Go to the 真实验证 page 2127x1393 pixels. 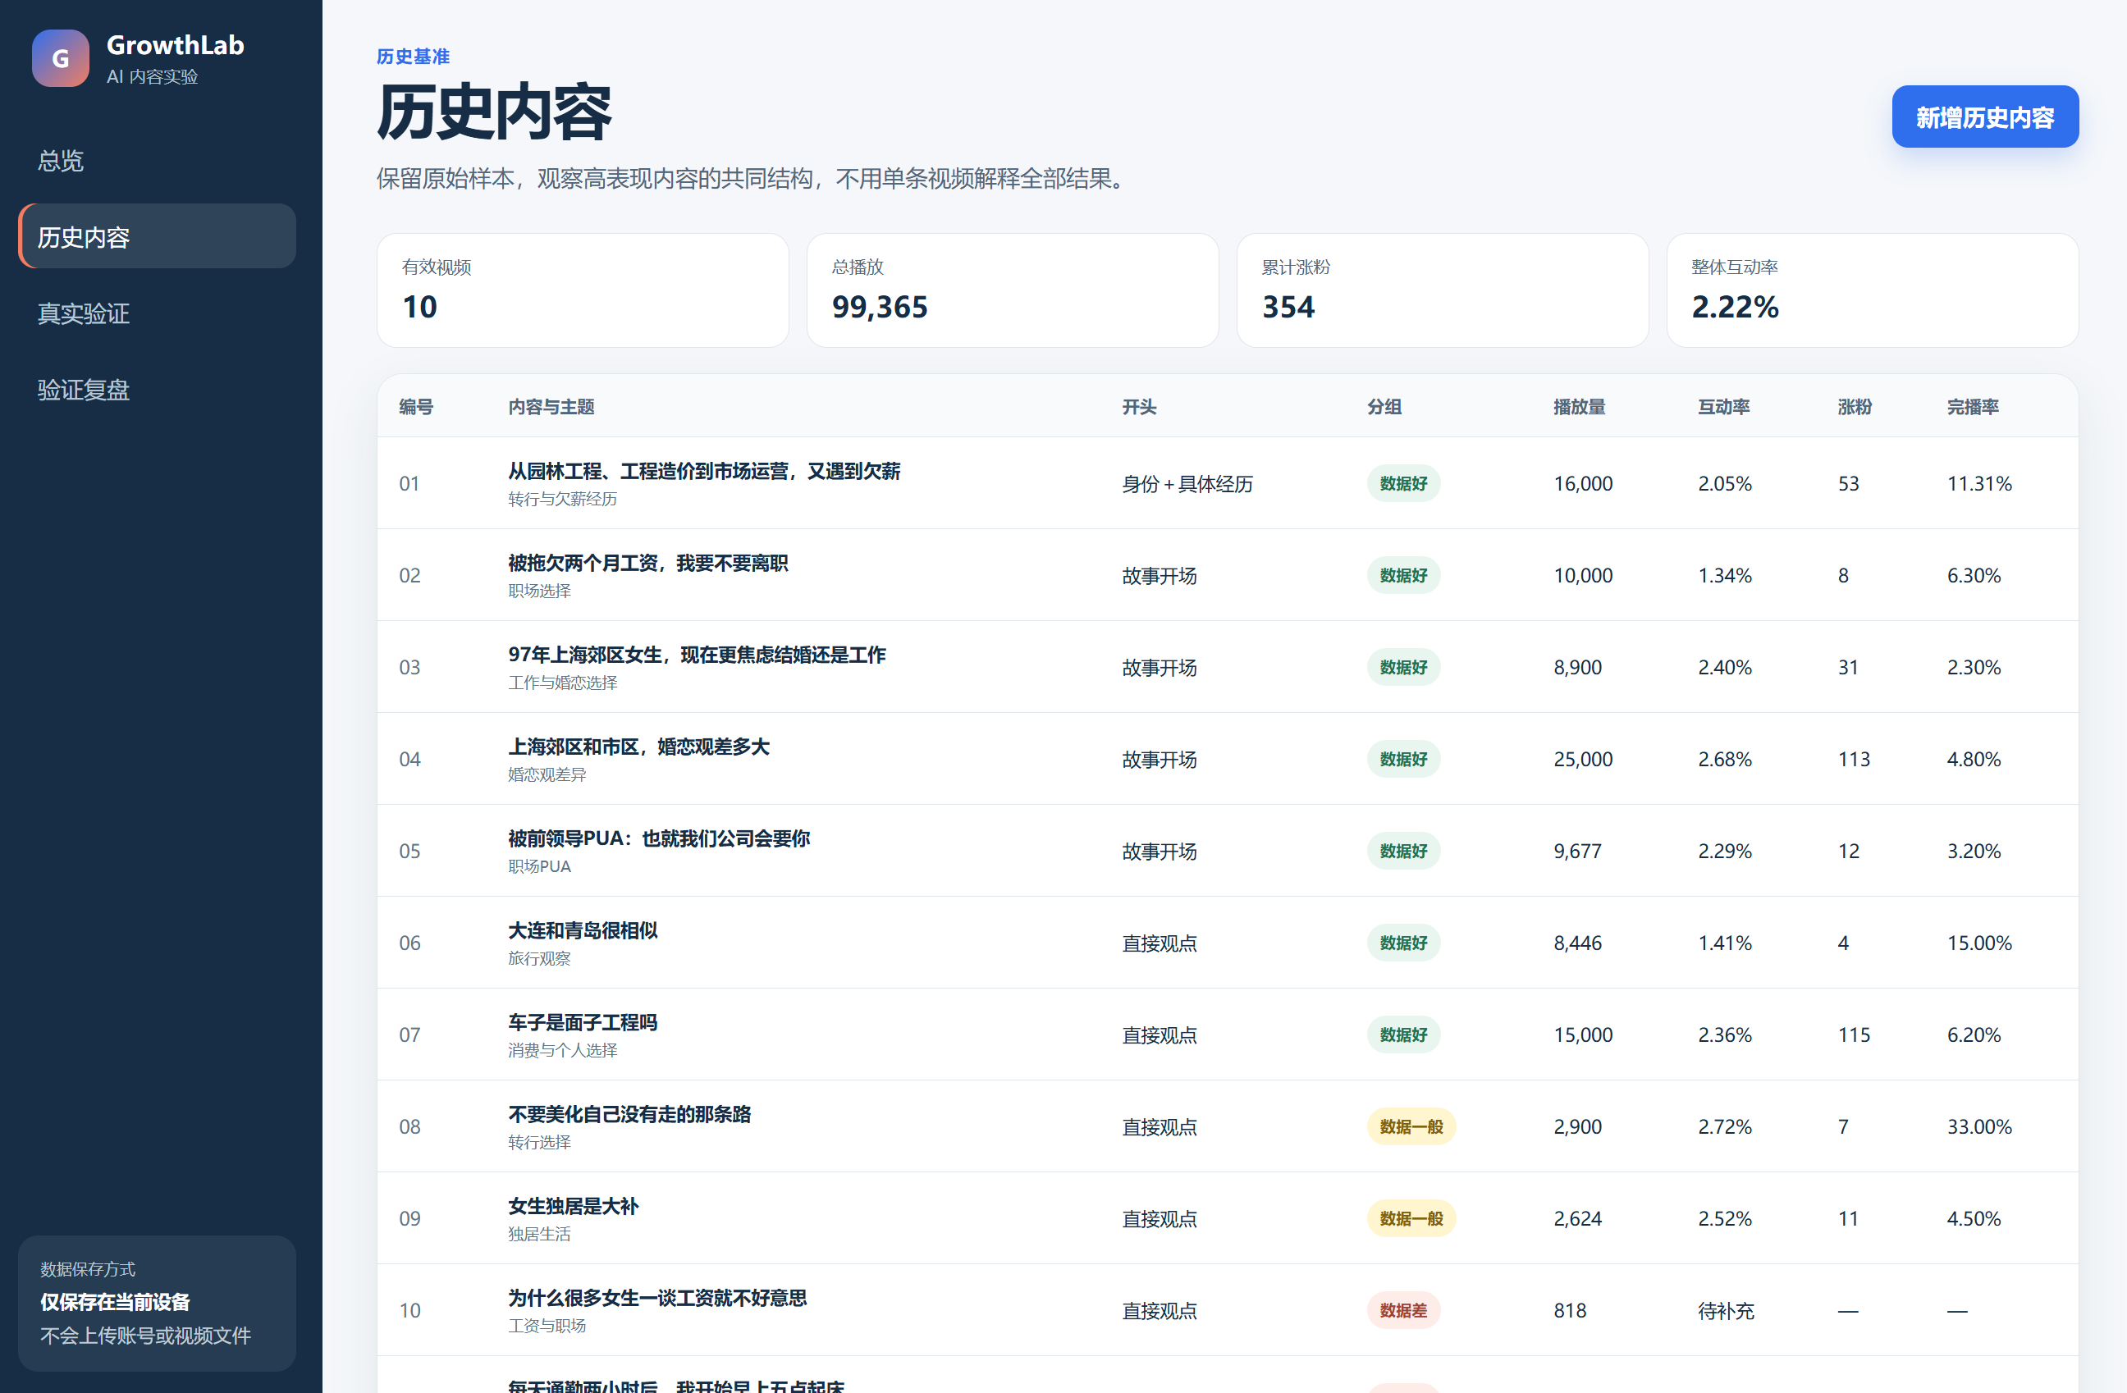[157, 313]
